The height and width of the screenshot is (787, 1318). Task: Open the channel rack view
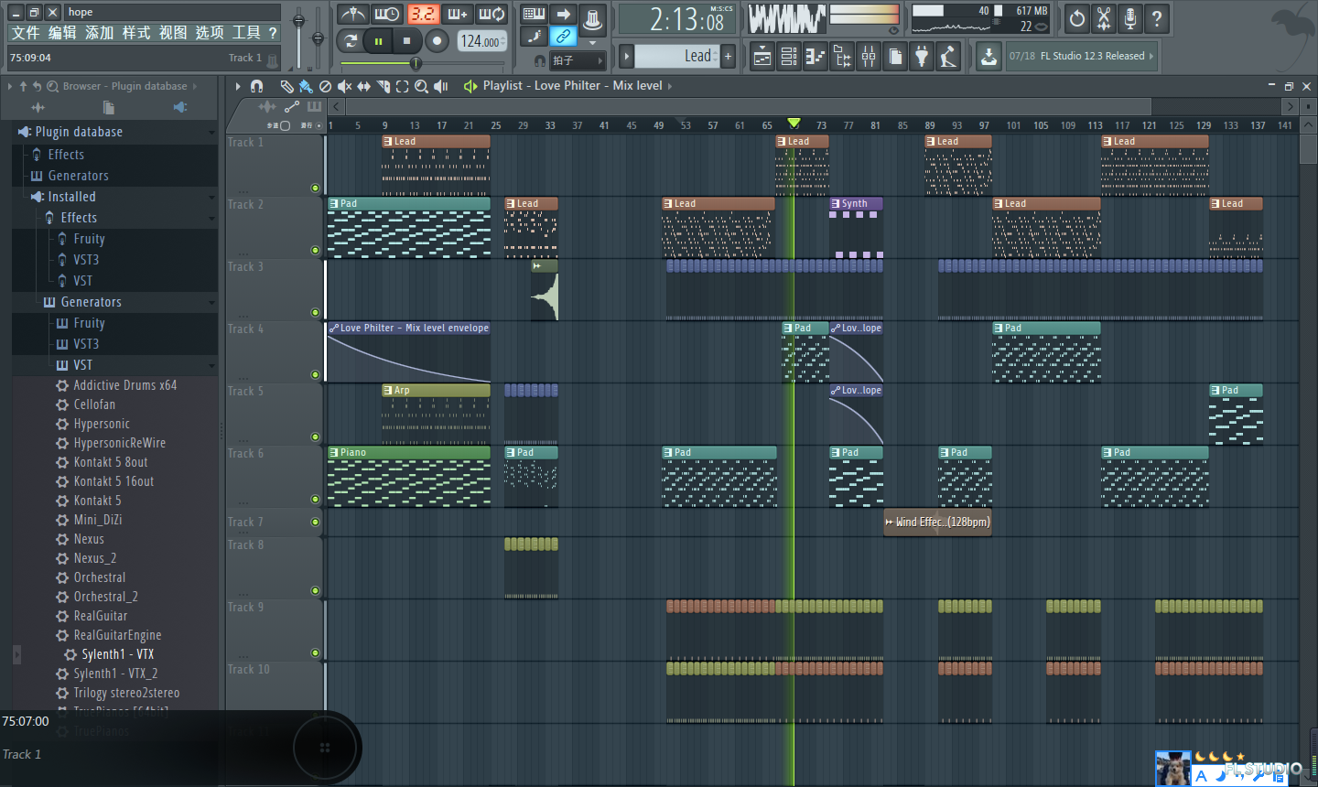pyautogui.click(x=789, y=57)
